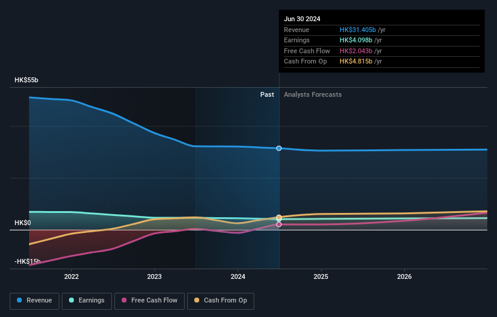Viewport: 497px width, 317px height.
Task: Click the HK$4.098b earnings value
Action: tap(356, 40)
